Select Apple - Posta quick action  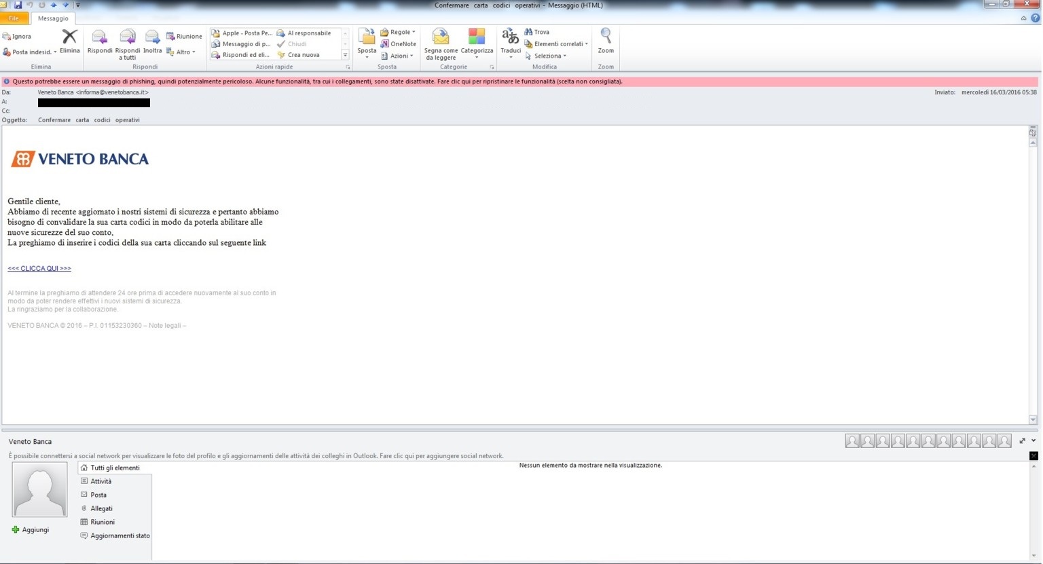pos(242,33)
